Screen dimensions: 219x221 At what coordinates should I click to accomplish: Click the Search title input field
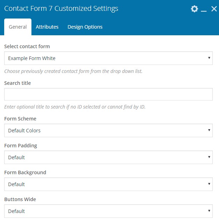pos(108,94)
